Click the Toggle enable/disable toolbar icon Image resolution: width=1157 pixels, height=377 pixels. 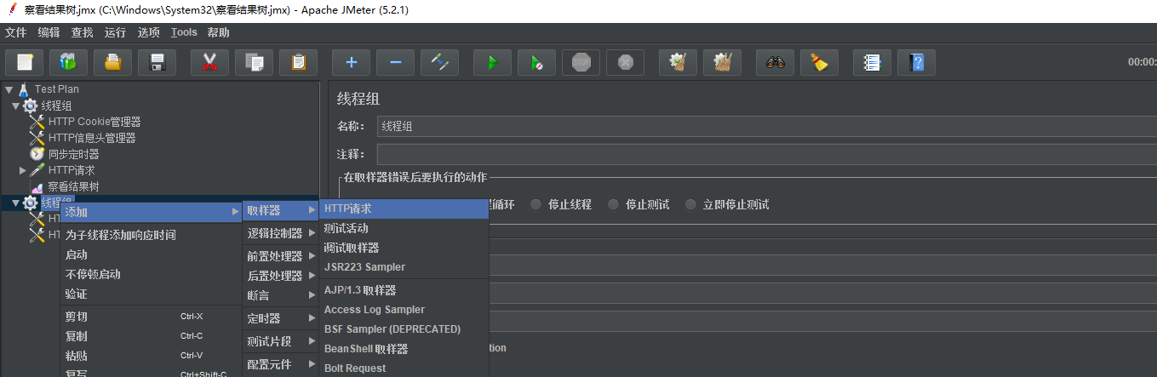coord(439,62)
